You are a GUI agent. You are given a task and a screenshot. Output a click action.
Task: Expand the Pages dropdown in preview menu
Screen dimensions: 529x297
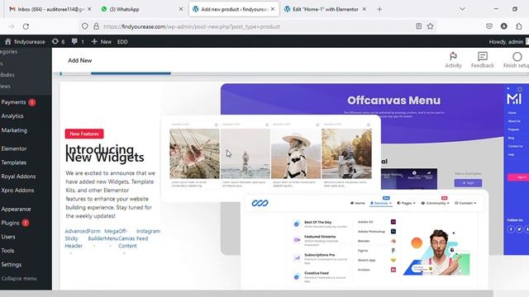tap(406, 203)
